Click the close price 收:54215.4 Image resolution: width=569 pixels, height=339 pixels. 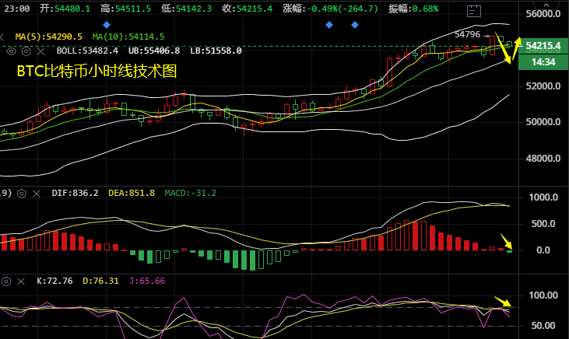[x=248, y=9]
